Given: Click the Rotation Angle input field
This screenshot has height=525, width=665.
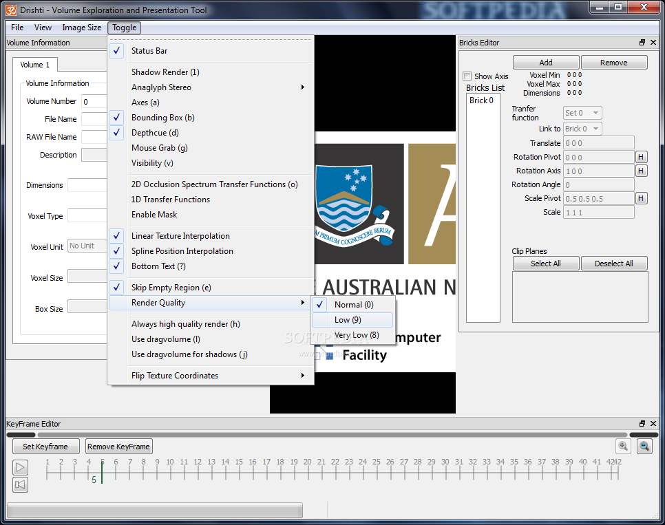Looking at the screenshot, I should pos(599,184).
